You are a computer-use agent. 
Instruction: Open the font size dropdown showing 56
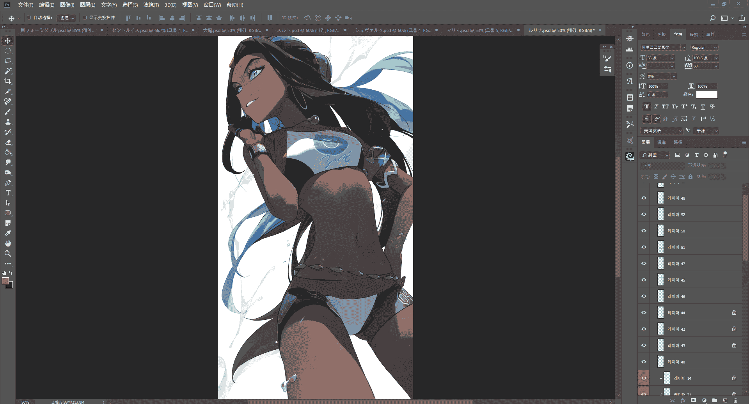(x=672, y=58)
